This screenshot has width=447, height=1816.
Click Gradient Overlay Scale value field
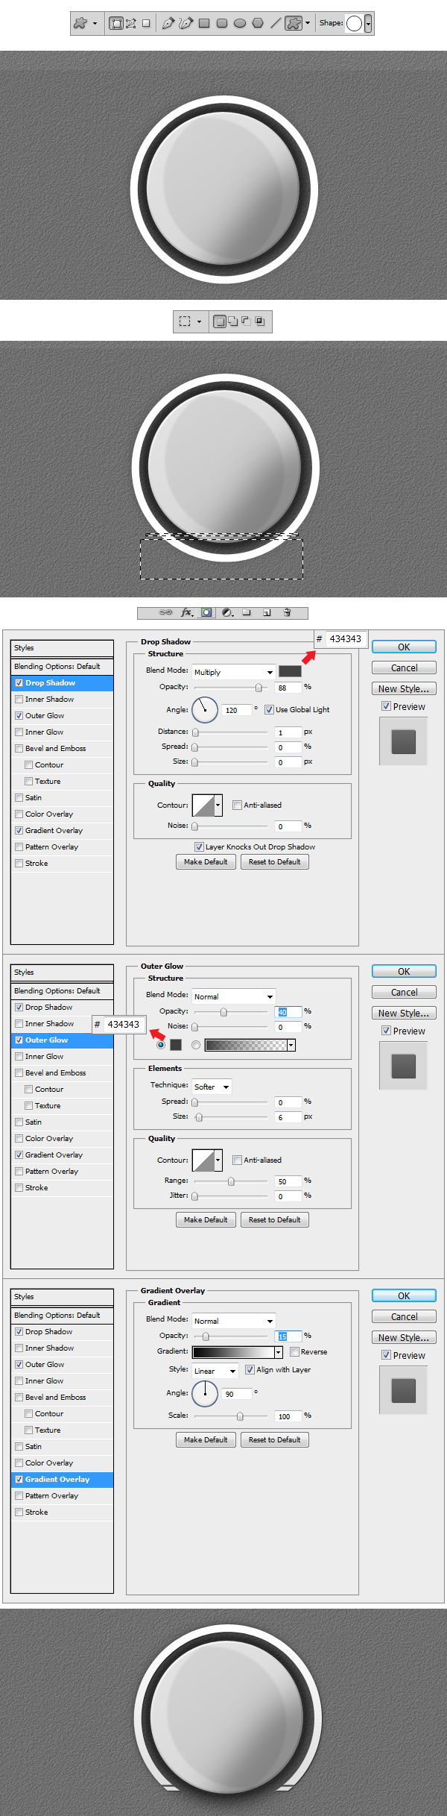point(288,1416)
